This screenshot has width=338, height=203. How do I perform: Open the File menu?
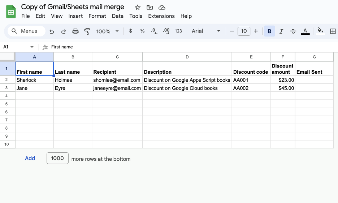click(x=25, y=16)
